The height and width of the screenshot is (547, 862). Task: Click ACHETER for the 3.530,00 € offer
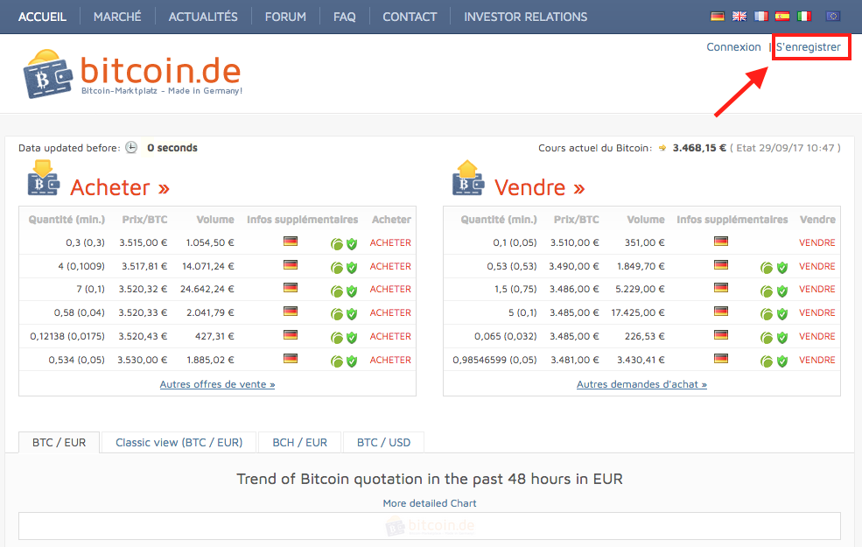click(390, 360)
